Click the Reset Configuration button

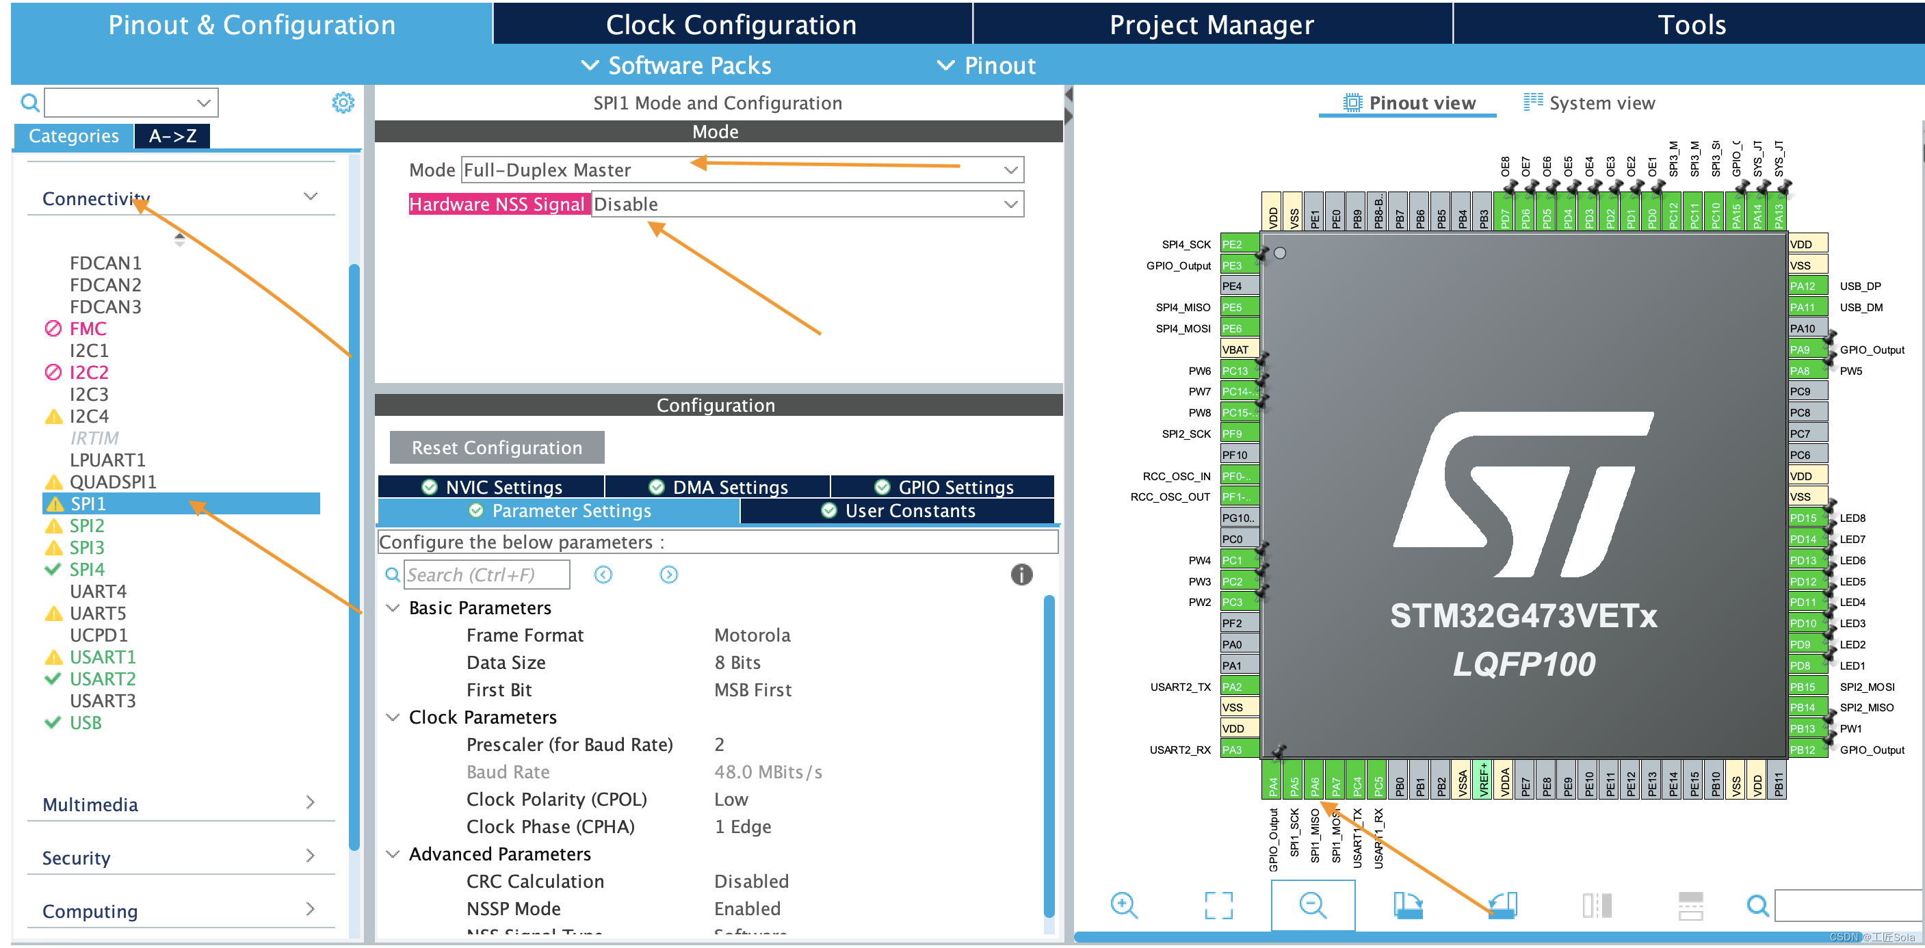[x=497, y=447]
